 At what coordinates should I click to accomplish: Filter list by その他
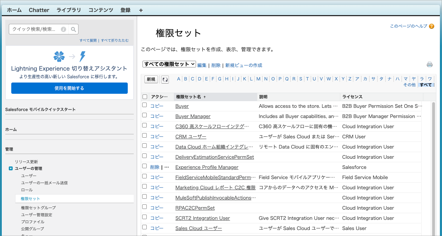tap(409, 85)
